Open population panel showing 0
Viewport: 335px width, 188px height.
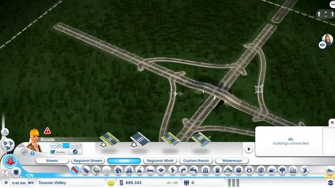pyautogui.click(x=189, y=183)
